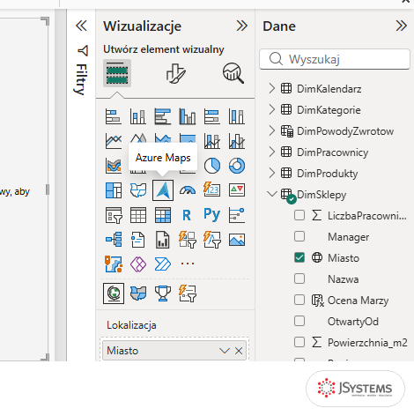Select the matrix visual
Screen dimensions: 414x416
pyautogui.click(x=163, y=215)
